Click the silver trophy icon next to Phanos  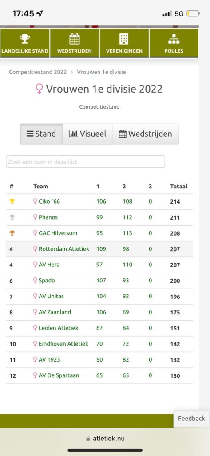[12, 217]
